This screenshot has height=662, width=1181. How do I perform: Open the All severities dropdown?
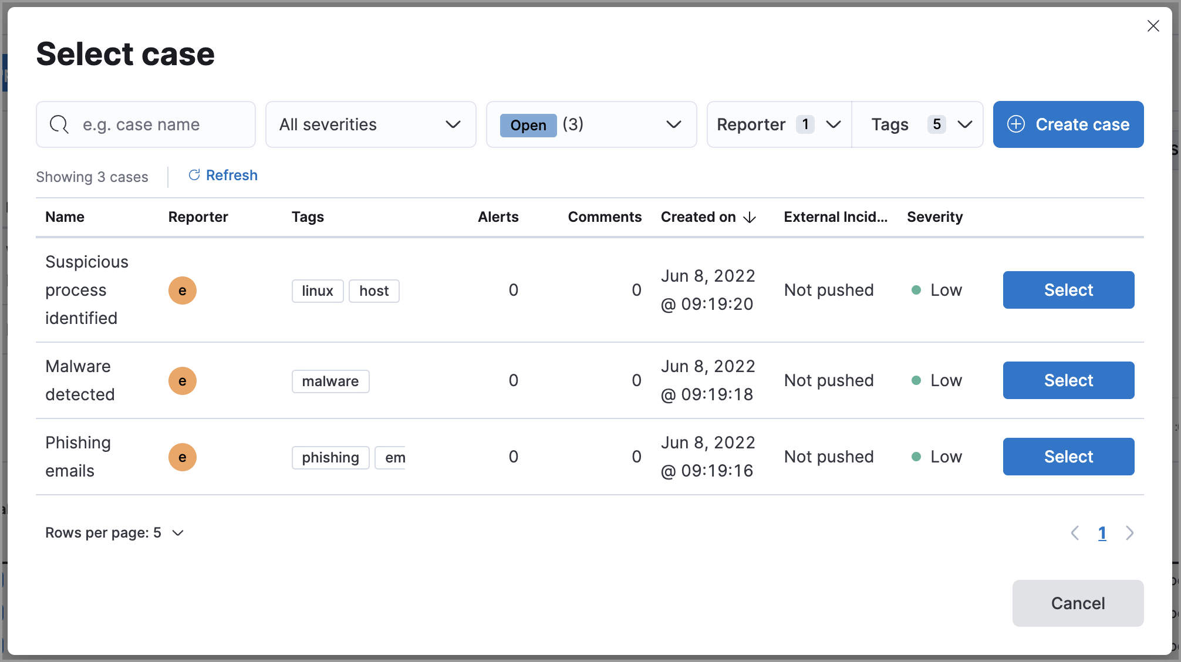[x=370, y=124]
